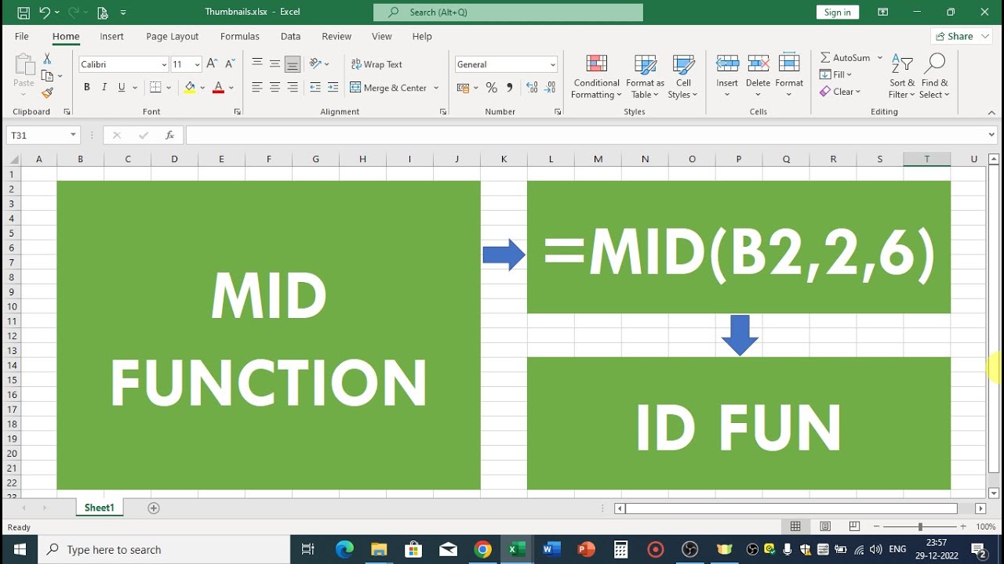Click the Decrease Indent icon

pyautogui.click(x=315, y=88)
